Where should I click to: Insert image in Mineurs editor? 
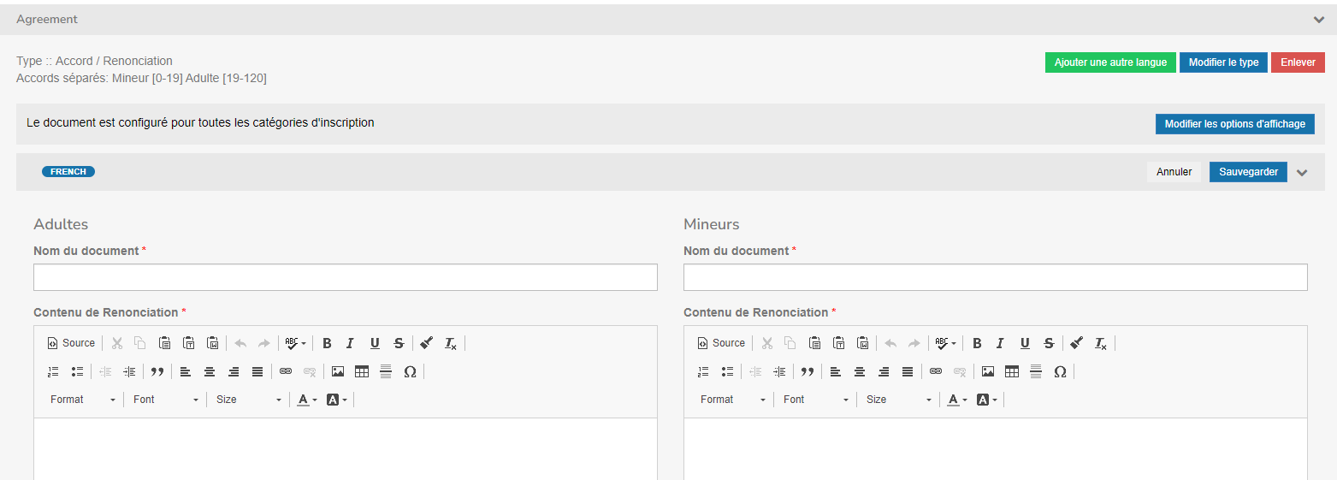pyautogui.click(x=988, y=371)
